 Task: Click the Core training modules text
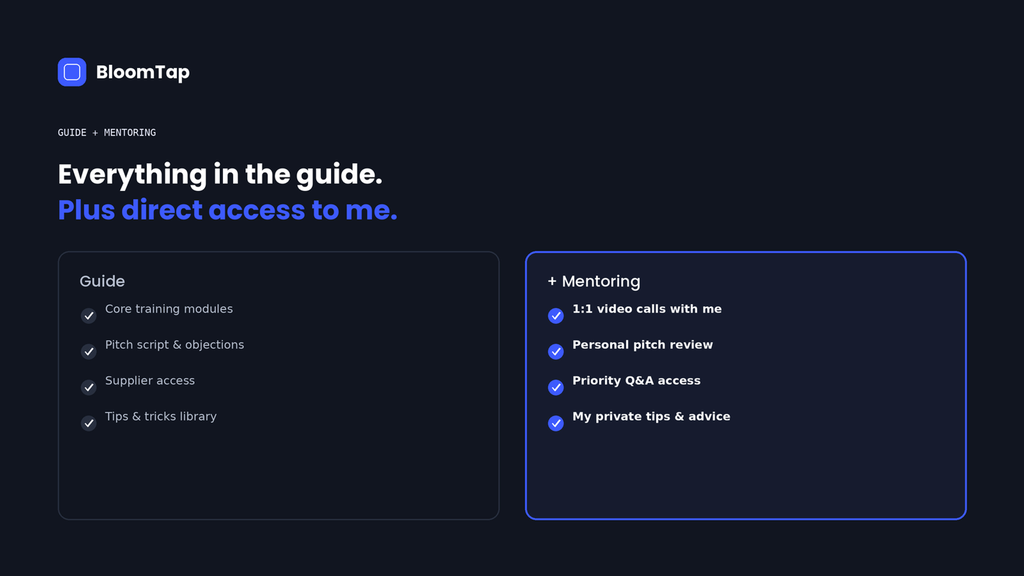169,309
